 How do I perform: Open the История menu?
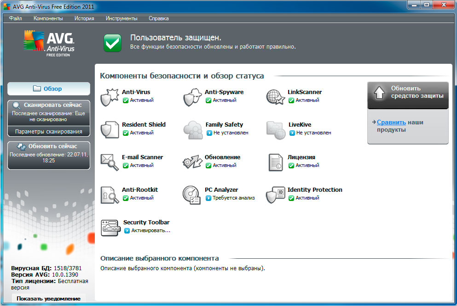pyautogui.click(x=84, y=18)
